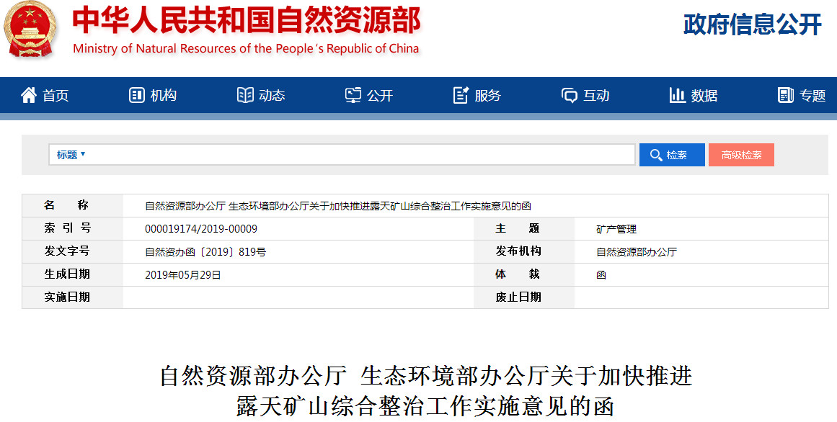Click the blue 检索 search button

(672, 155)
